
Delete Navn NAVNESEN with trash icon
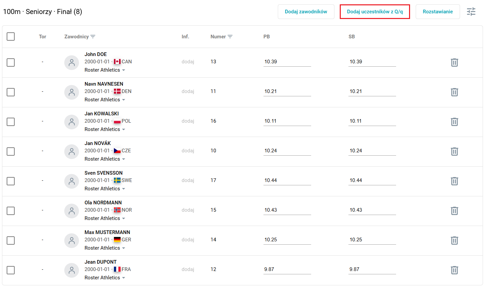pyautogui.click(x=454, y=92)
